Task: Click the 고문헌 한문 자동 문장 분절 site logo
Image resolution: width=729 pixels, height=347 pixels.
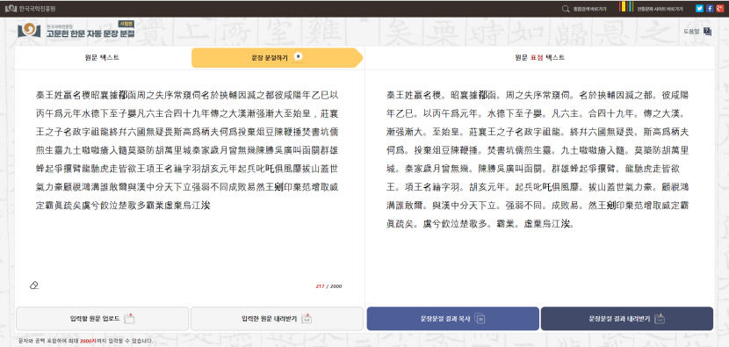Action: tap(76, 30)
